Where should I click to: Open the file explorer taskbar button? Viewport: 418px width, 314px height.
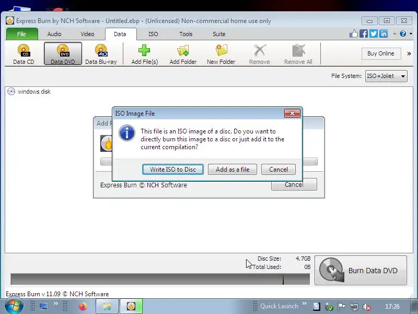107,306
